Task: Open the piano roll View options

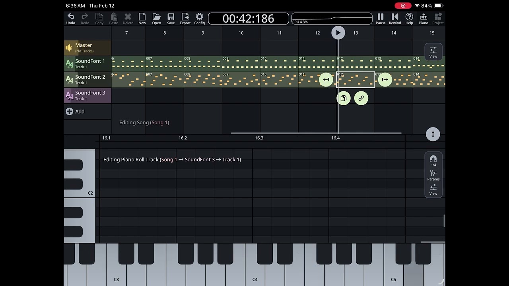Action: click(x=433, y=189)
